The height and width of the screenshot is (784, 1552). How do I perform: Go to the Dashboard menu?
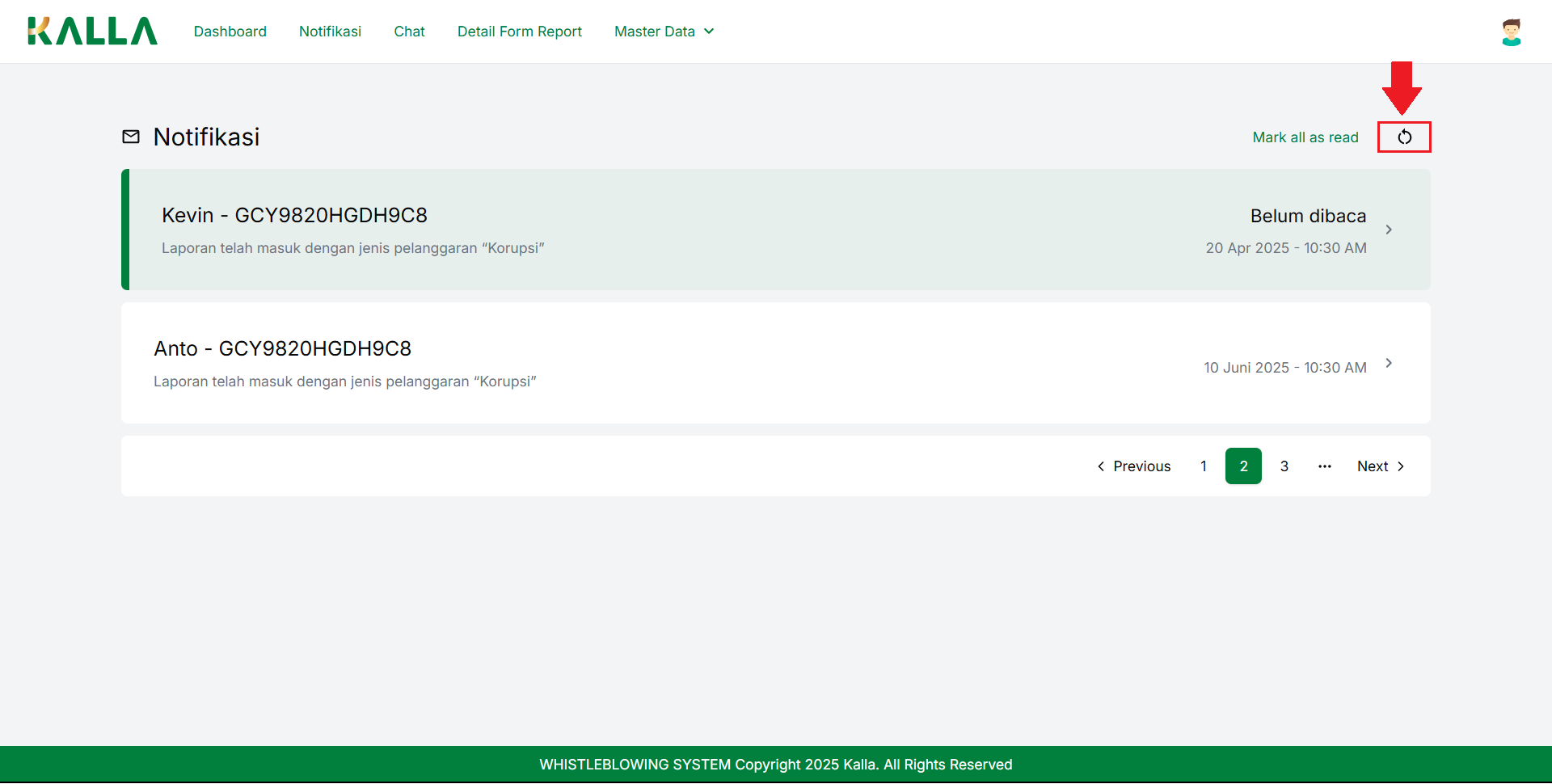tap(230, 32)
